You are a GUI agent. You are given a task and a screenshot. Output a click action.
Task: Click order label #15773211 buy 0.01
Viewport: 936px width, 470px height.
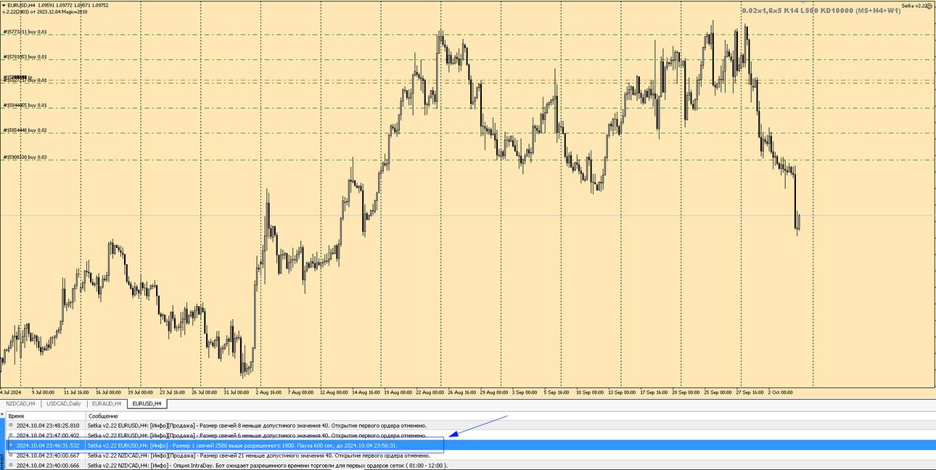(x=25, y=32)
